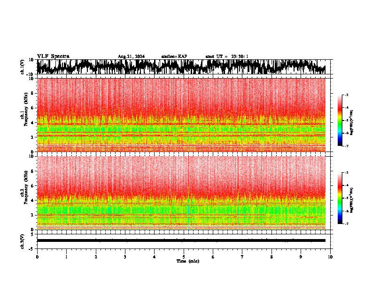Click the ch.2 spectrogram colorbar
Screen dimensions: 372x288
coord(340,198)
